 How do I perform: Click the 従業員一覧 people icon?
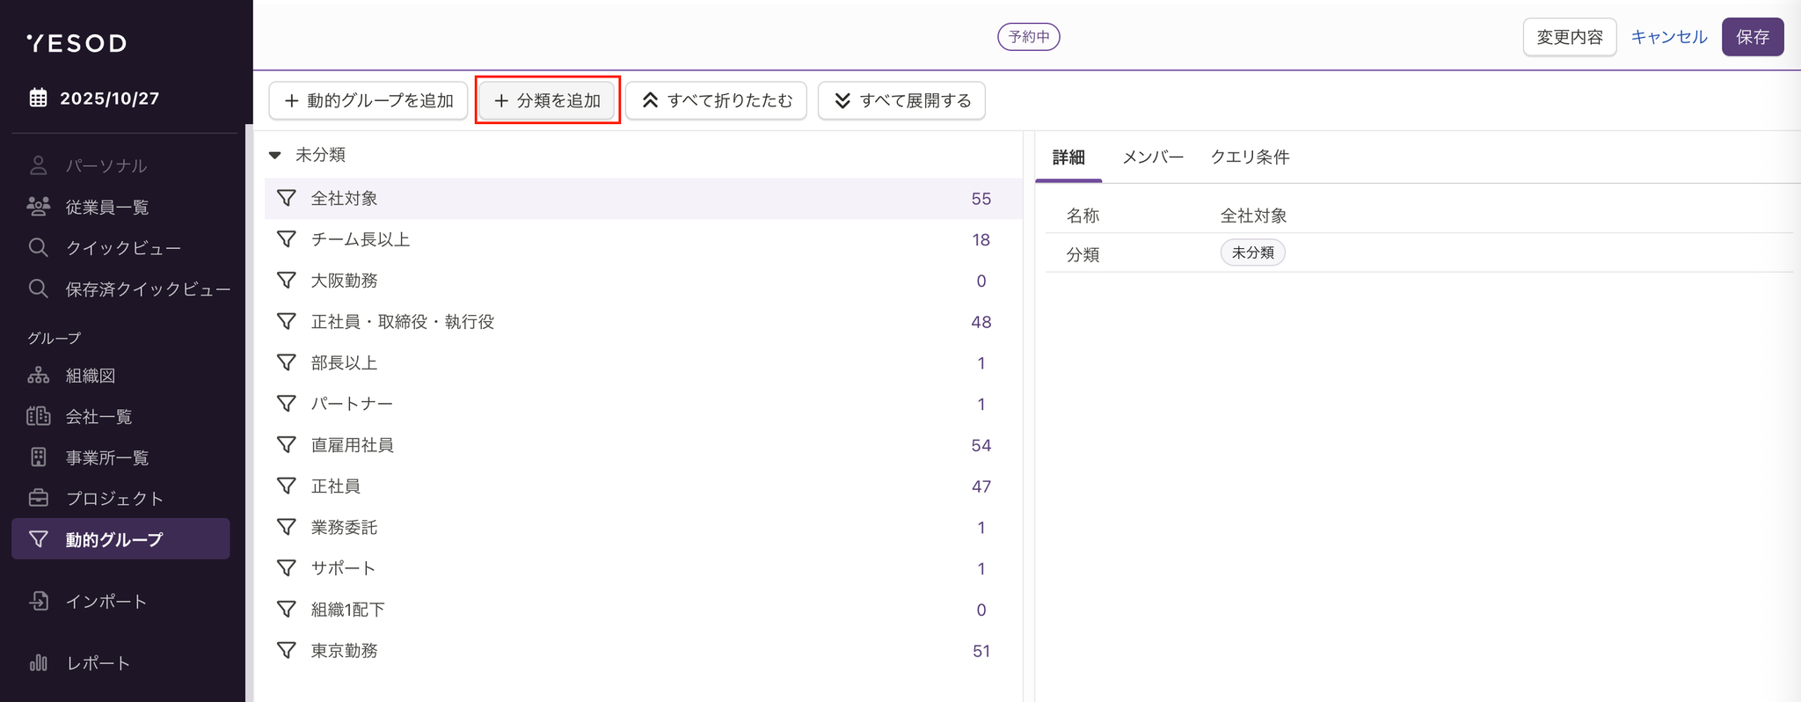(38, 207)
